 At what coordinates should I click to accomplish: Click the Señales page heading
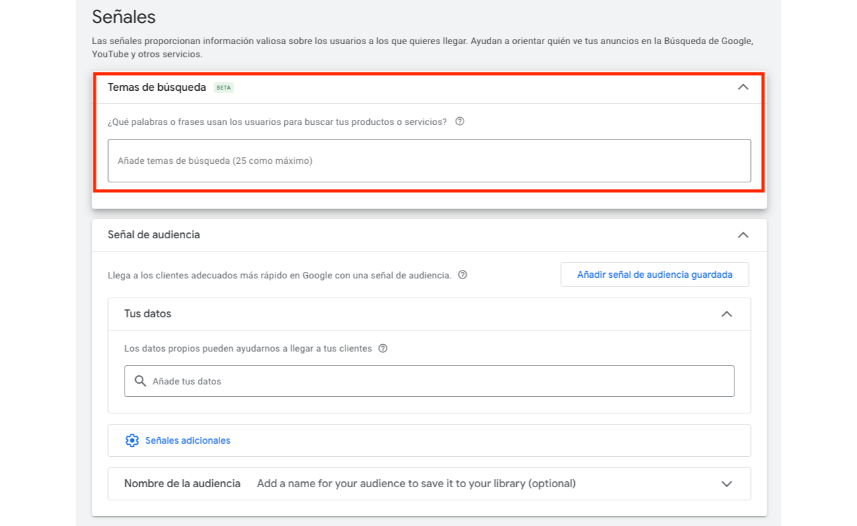pyautogui.click(x=124, y=16)
